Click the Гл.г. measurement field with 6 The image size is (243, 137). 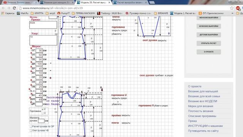point(39,91)
